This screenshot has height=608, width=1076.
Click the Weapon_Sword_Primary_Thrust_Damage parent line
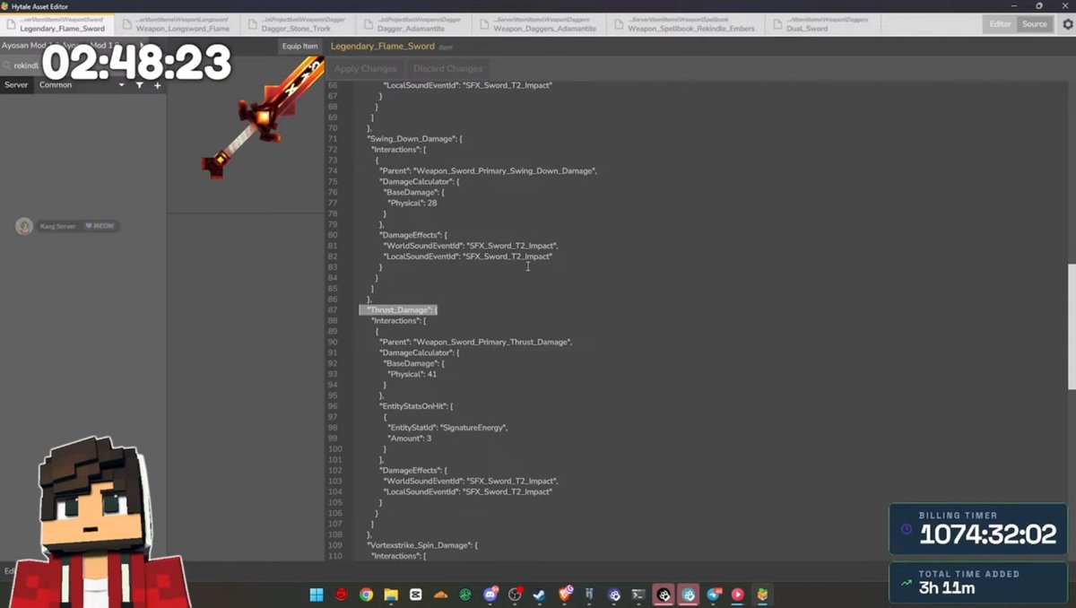[475, 343]
